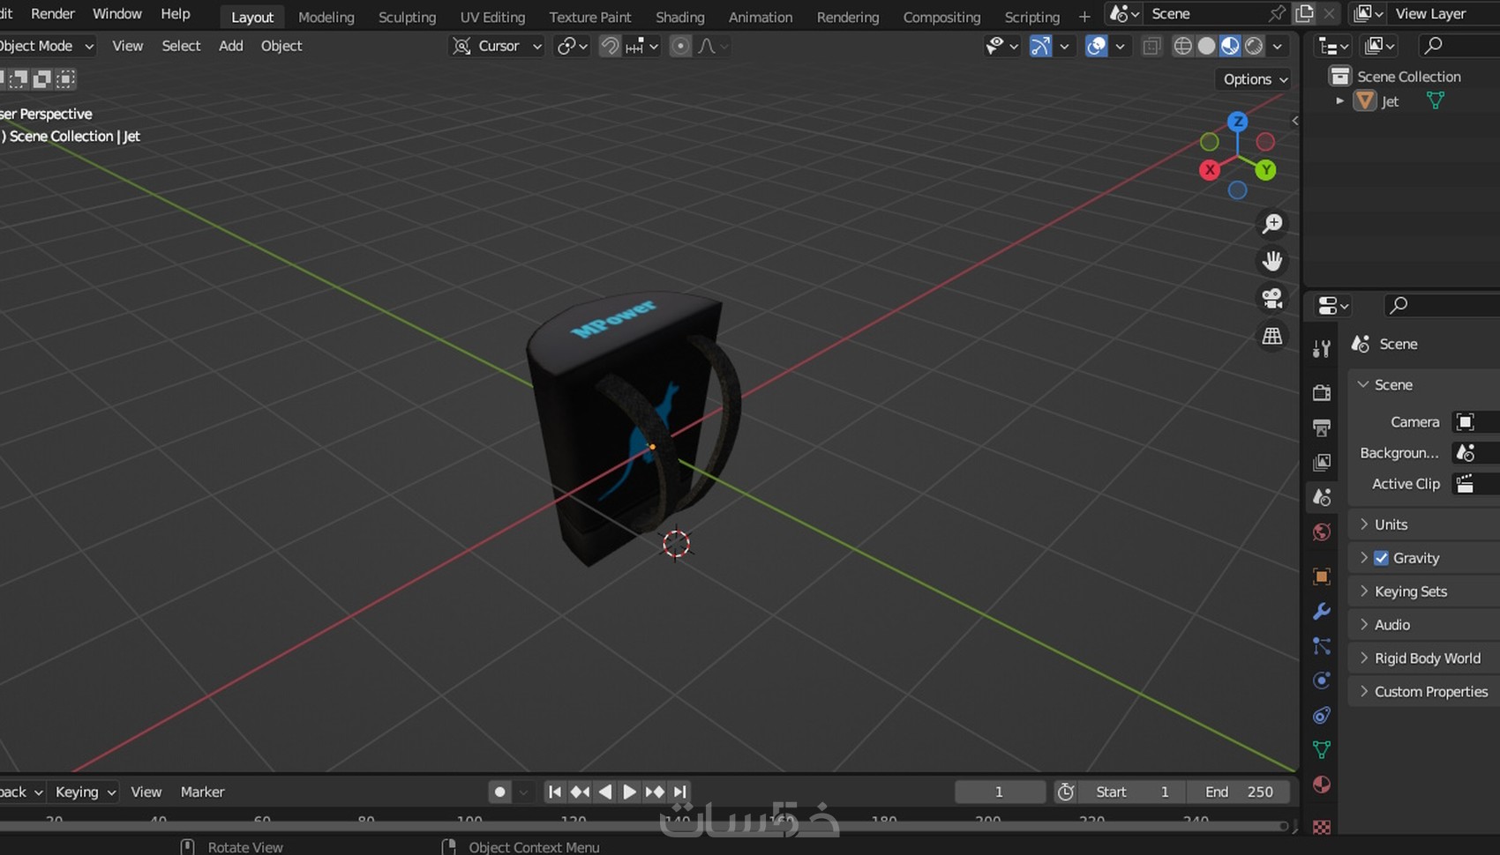The width and height of the screenshot is (1500, 855).
Task: Open the Output properties tab
Action: click(1322, 427)
